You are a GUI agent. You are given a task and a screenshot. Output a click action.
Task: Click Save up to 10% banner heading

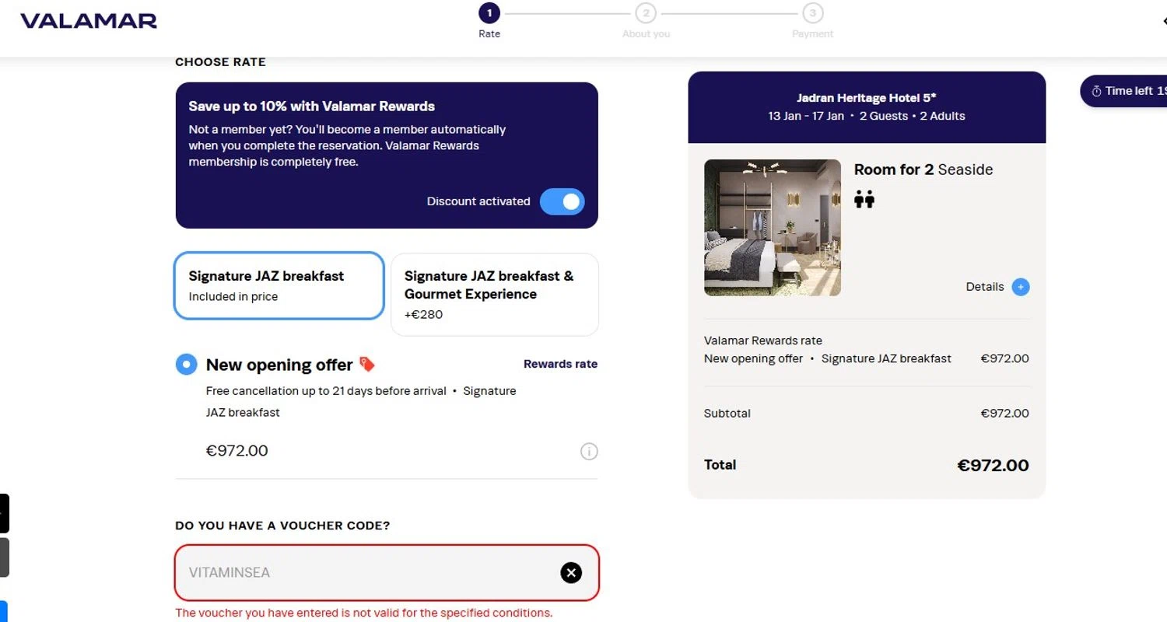[x=312, y=107]
